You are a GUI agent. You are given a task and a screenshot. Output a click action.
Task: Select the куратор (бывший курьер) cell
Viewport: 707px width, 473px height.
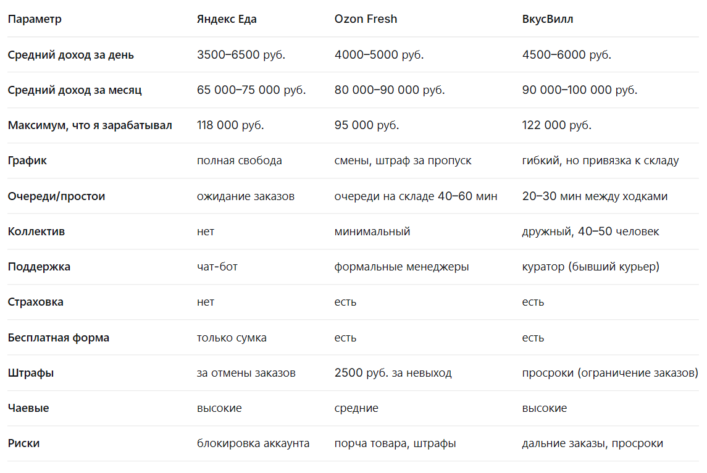click(x=591, y=267)
